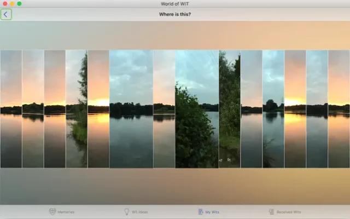The image size is (350, 219).
Task: Open the wide blue cloudy lake photo
Action: 131,109
